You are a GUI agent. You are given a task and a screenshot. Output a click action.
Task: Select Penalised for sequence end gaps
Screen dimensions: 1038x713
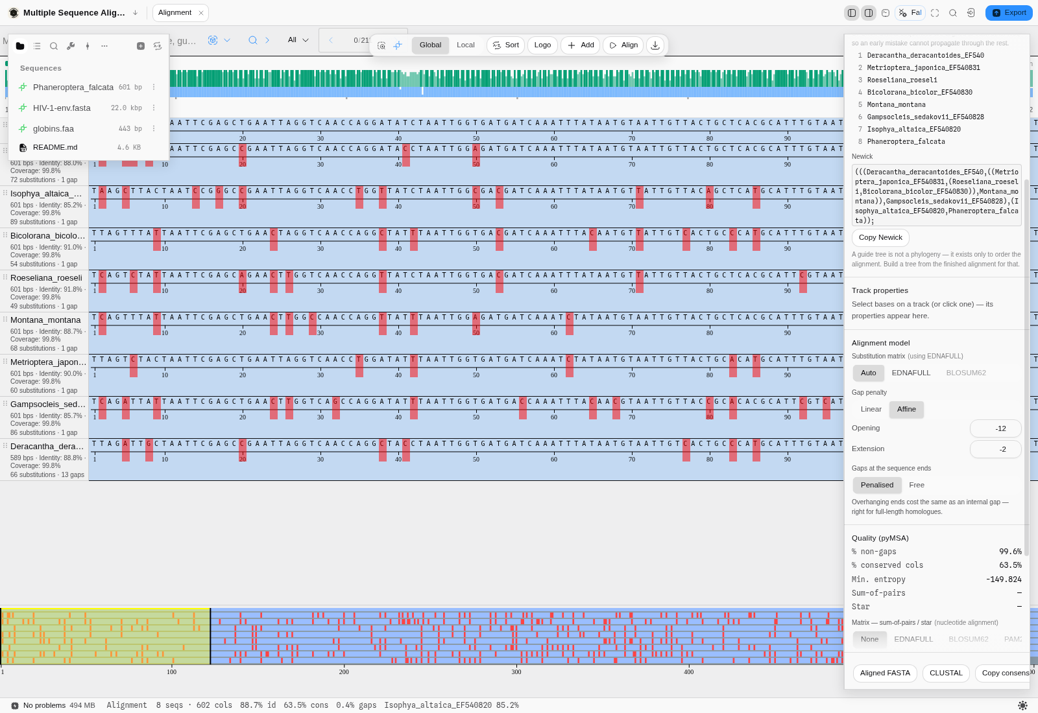pyautogui.click(x=877, y=485)
